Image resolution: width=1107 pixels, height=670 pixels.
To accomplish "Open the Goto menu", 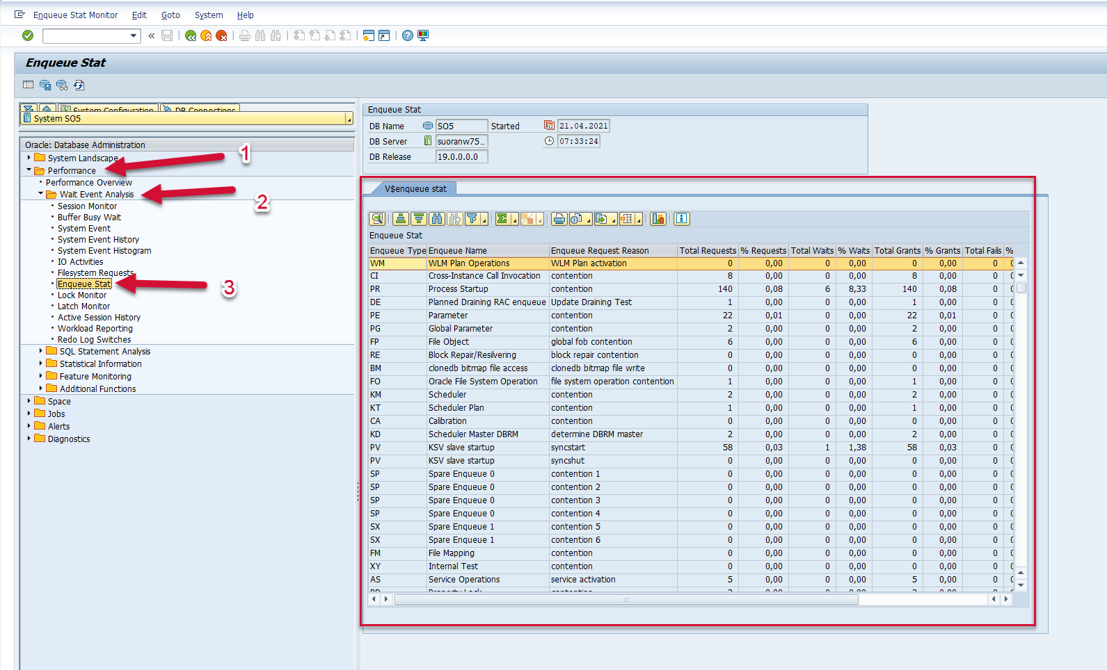I will tap(170, 15).
